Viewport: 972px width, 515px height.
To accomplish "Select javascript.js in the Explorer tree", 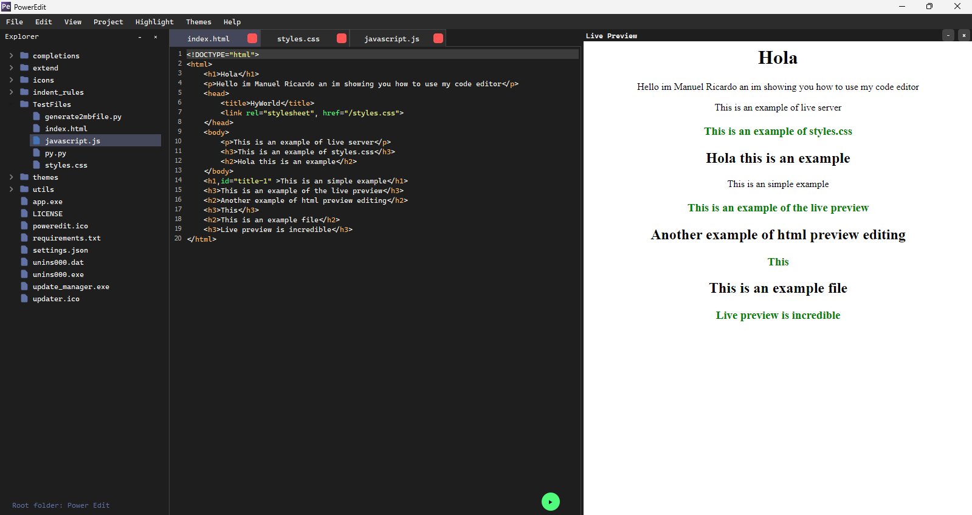I will (x=95, y=140).
